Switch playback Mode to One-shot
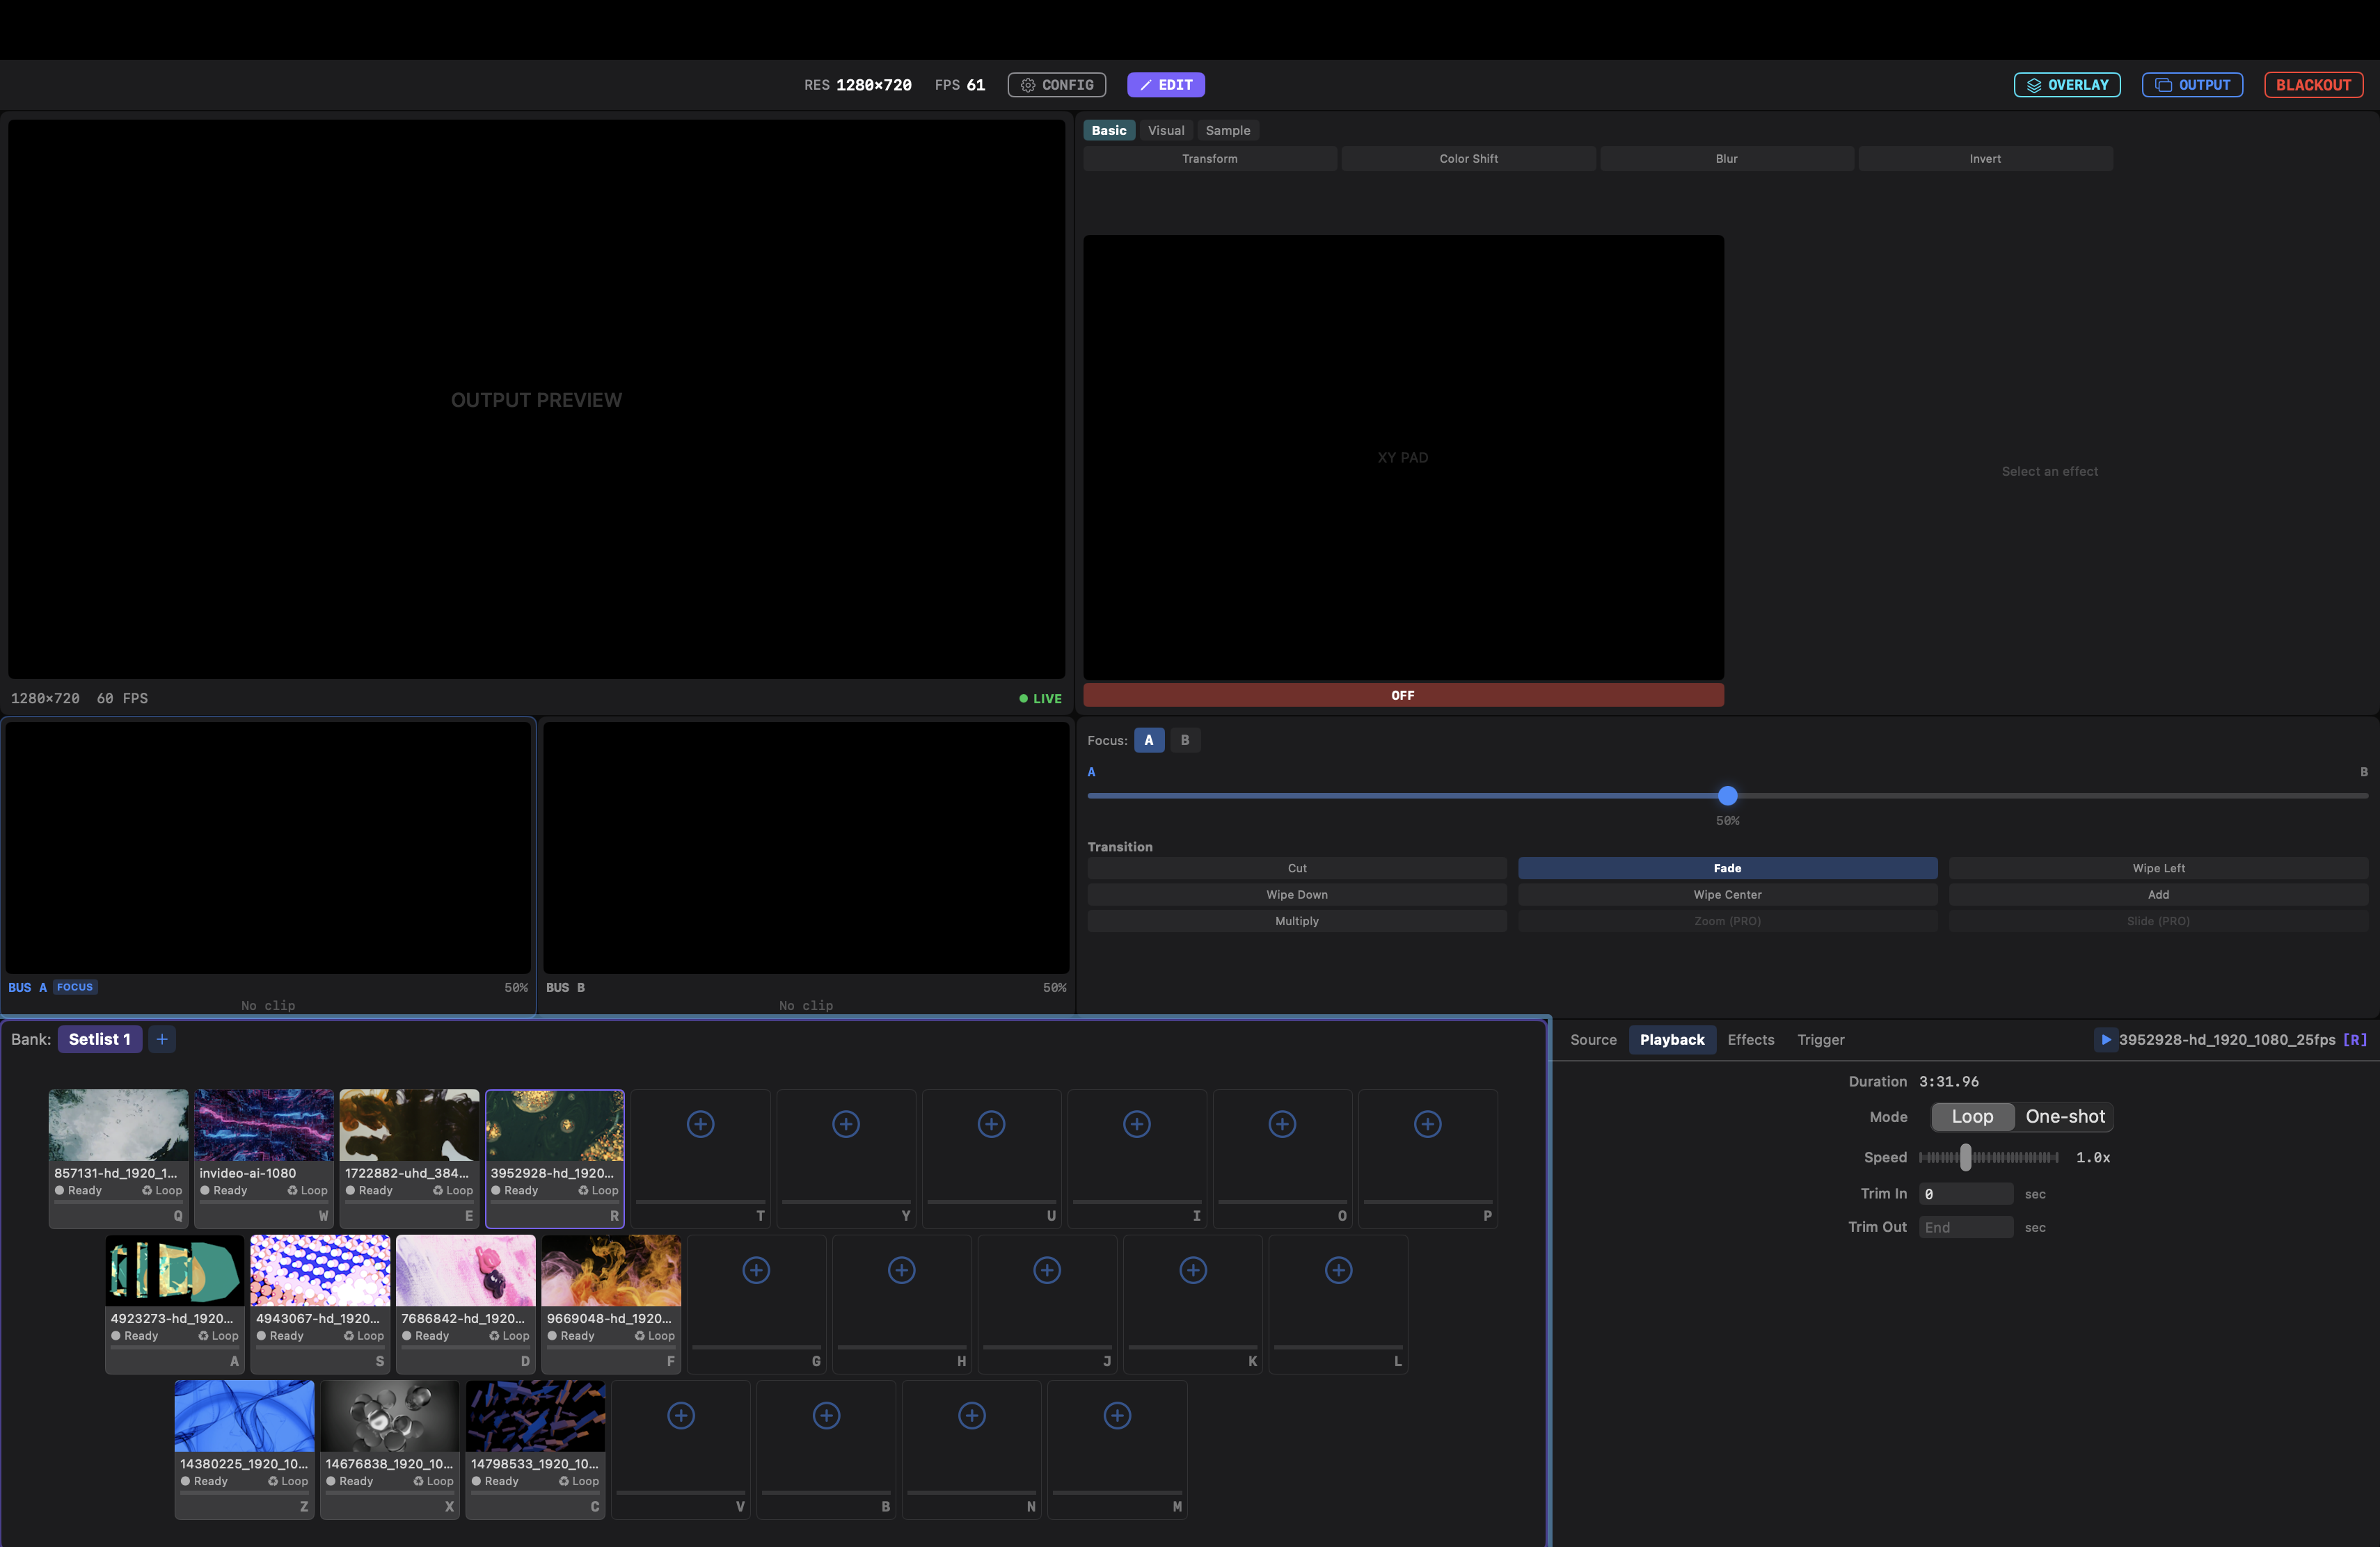This screenshot has height=1547, width=2380. [2064, 1116]
